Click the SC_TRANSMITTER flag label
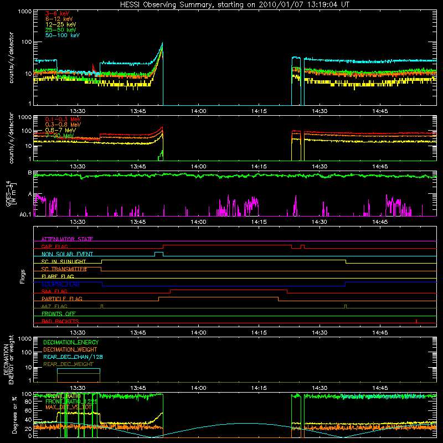 [64, 269]
